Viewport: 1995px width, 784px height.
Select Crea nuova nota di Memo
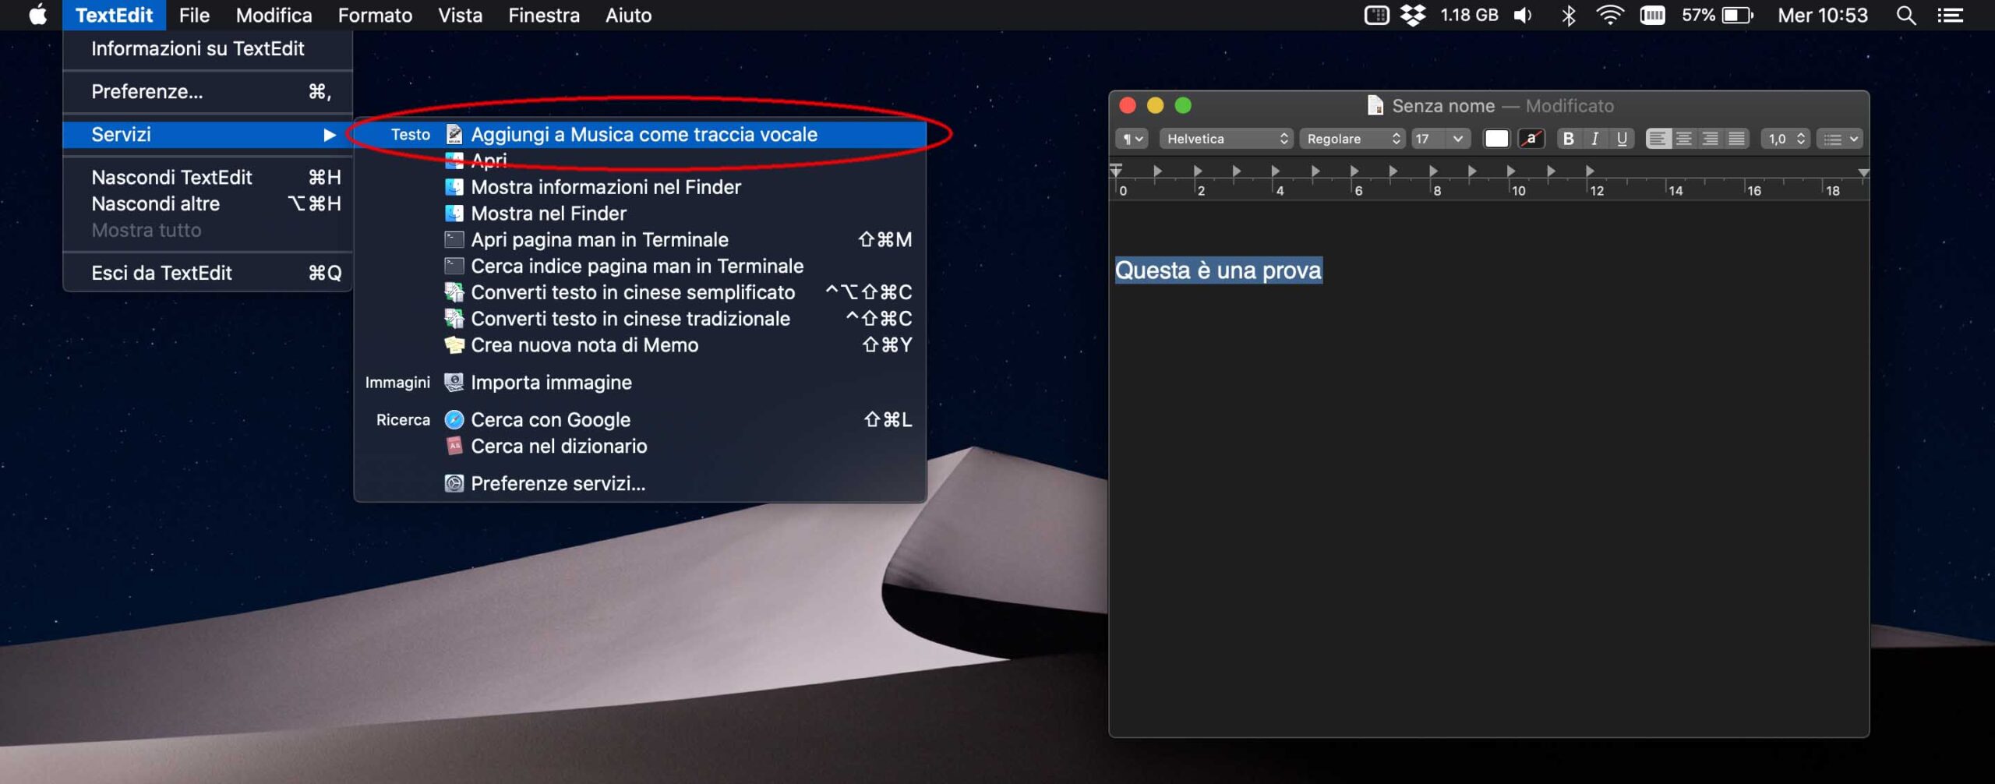click(640, 345)
